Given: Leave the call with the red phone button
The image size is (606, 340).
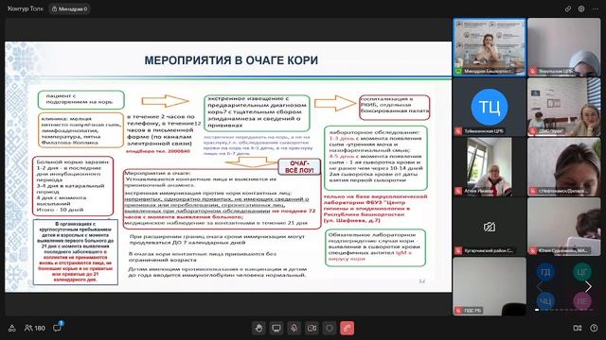Looking at the screenshot, I should click(348, 328).
